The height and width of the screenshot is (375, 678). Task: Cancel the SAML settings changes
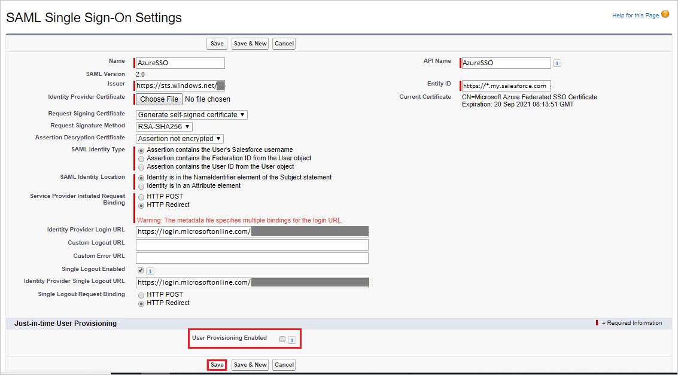tap(284, 43)
